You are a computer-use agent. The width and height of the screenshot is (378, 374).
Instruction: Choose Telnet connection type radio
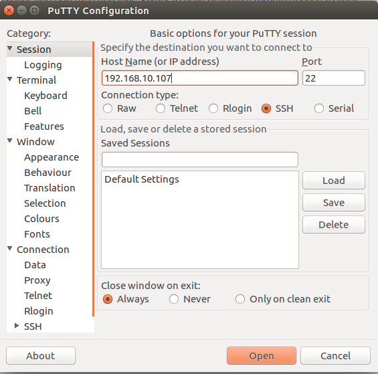tap(161, 108)
